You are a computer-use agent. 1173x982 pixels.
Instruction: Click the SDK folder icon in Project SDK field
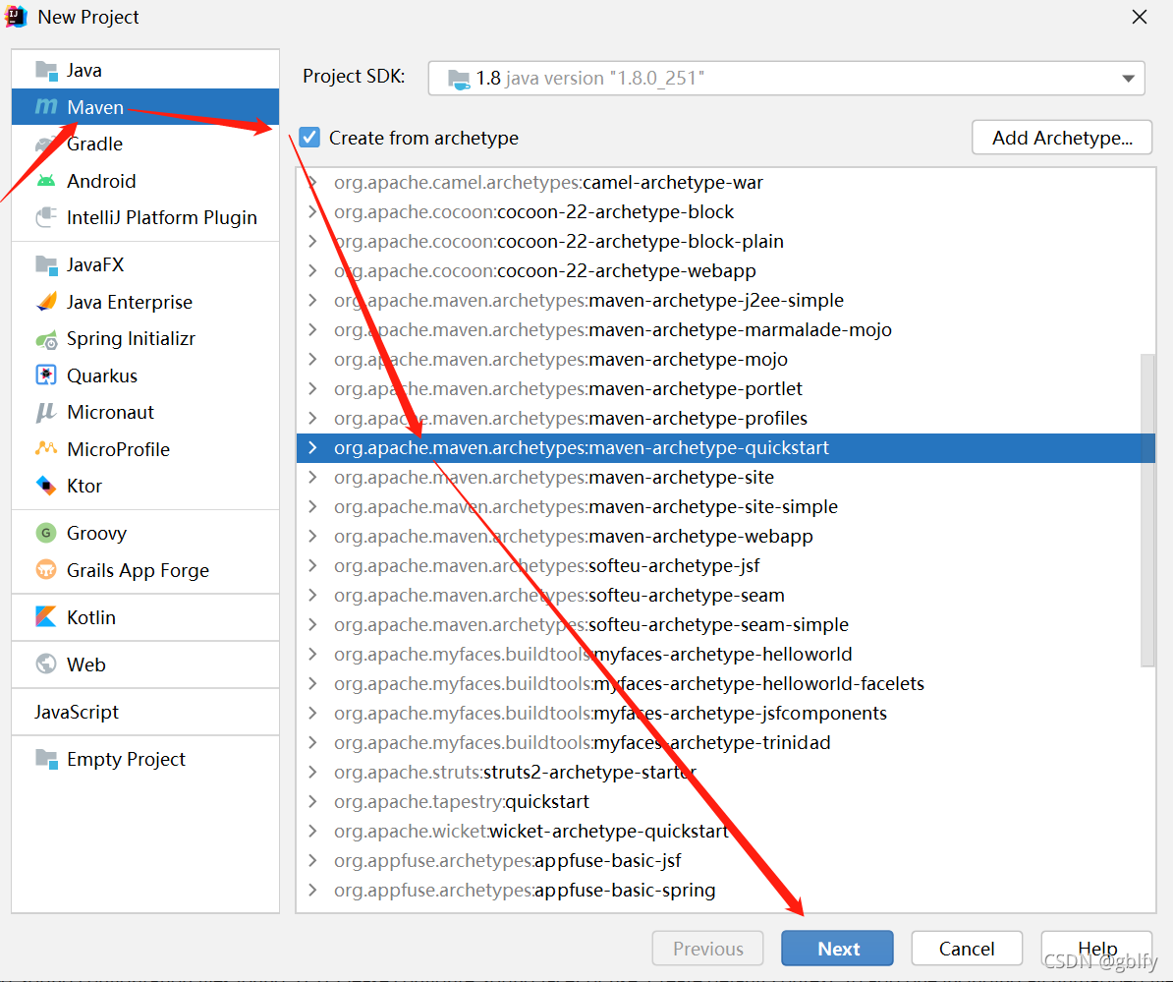459,79
